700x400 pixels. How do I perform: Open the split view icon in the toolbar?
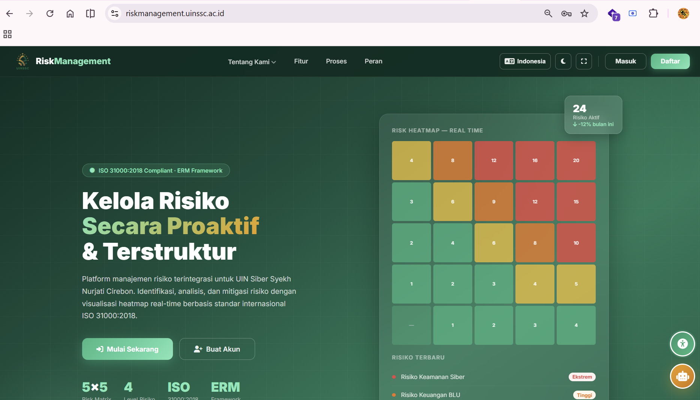click(90, 14)
